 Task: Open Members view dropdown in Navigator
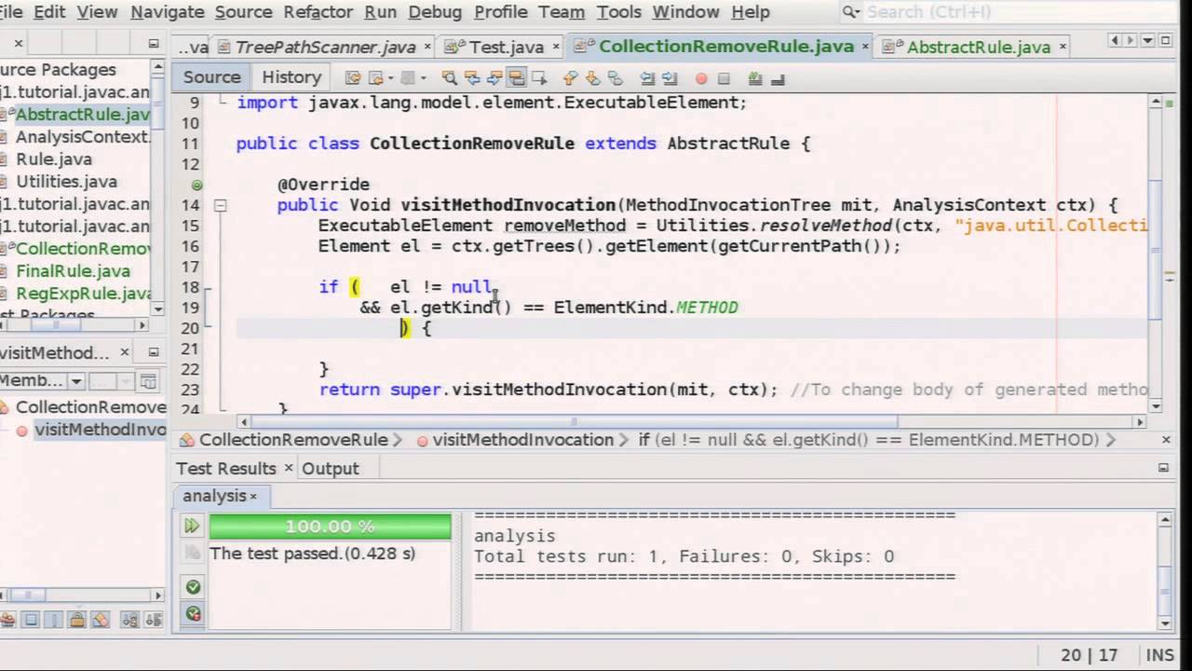pos(76,380)
